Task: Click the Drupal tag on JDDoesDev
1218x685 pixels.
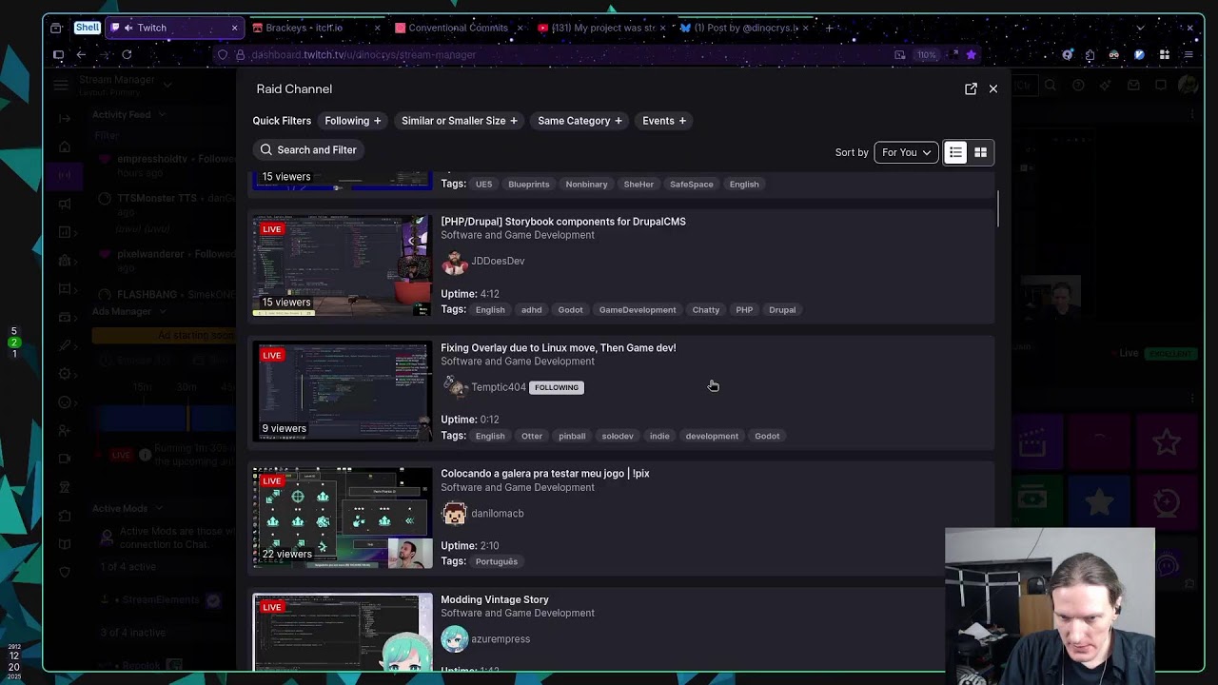Action: [x=782, y=310]
